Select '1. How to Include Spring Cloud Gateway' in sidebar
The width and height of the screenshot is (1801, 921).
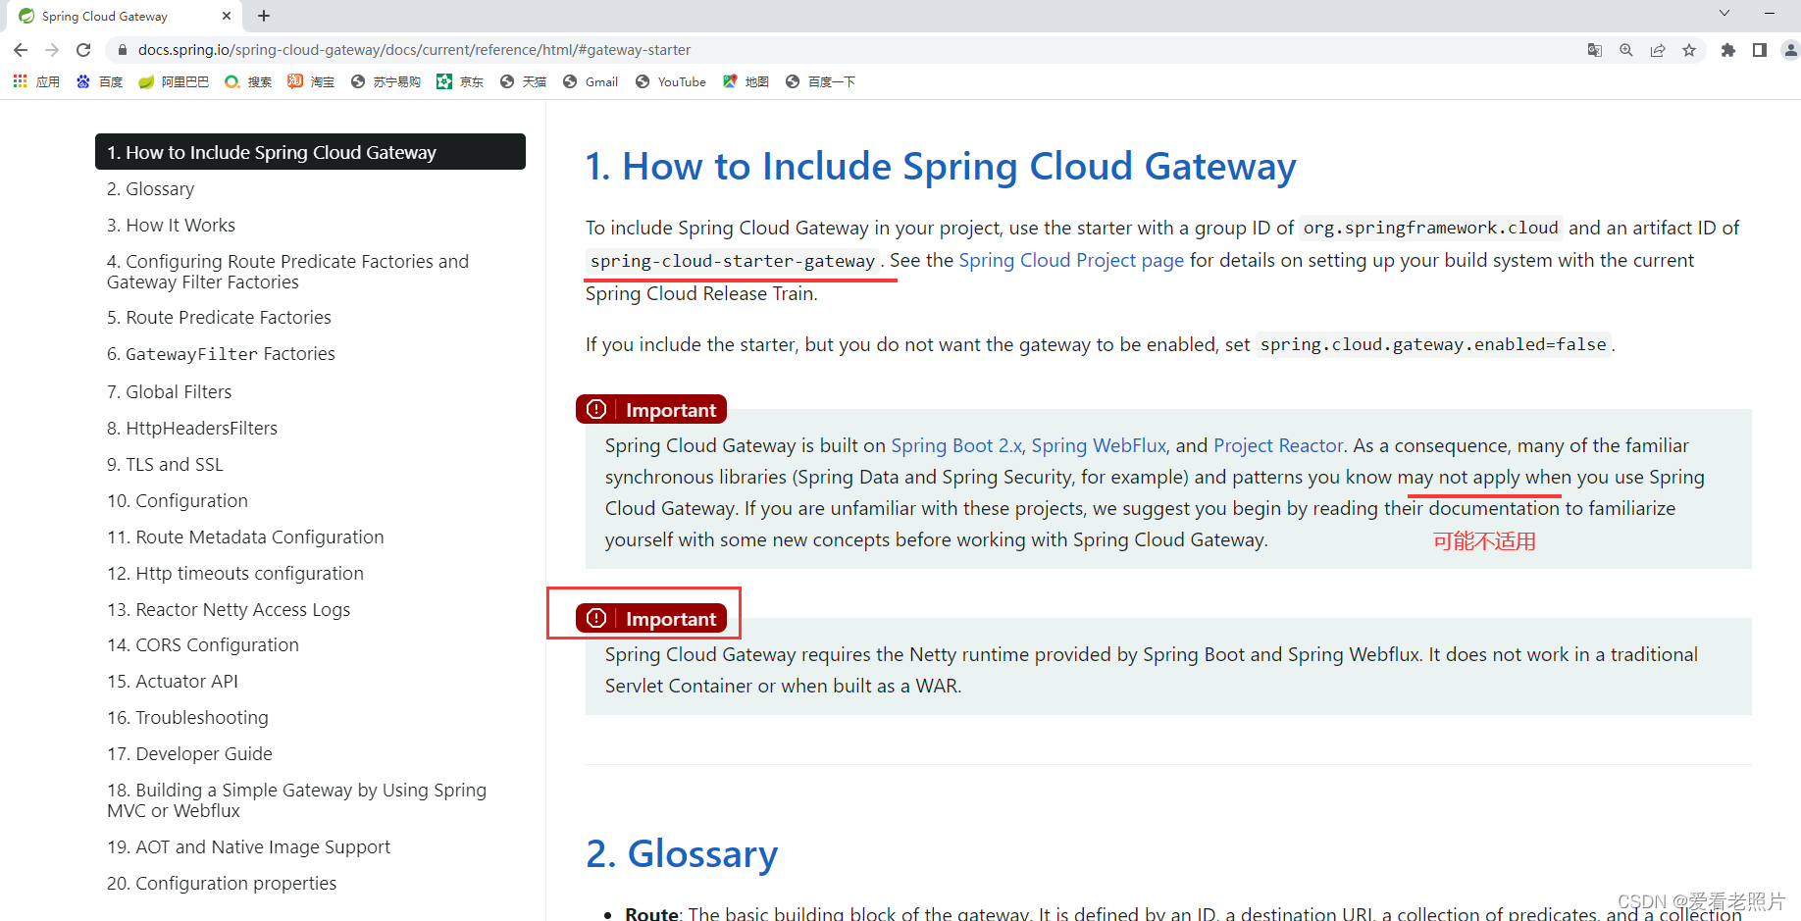(x=310, y=152)
